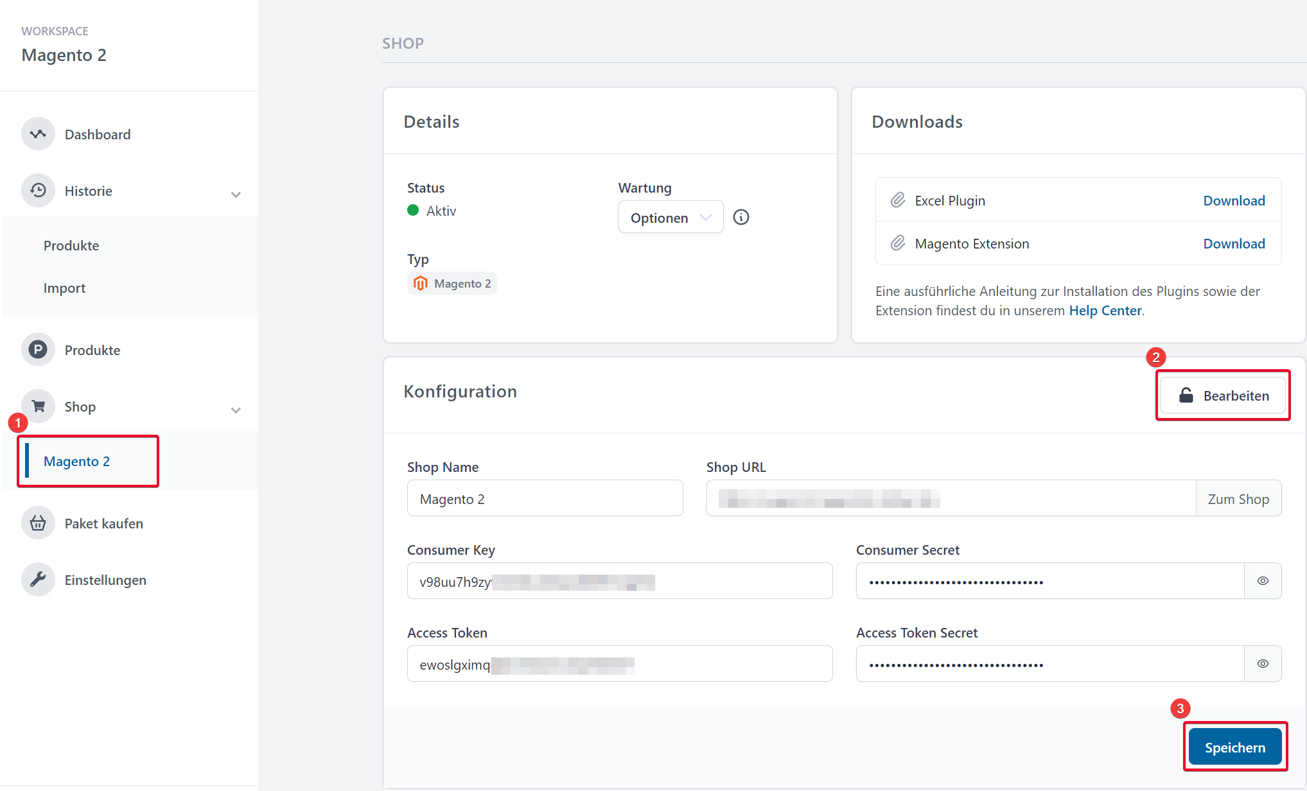The height and width of the screenshot is (791, 1307).
Task: Open the Wartung Optionen dropdown
Action: (671, 218)
